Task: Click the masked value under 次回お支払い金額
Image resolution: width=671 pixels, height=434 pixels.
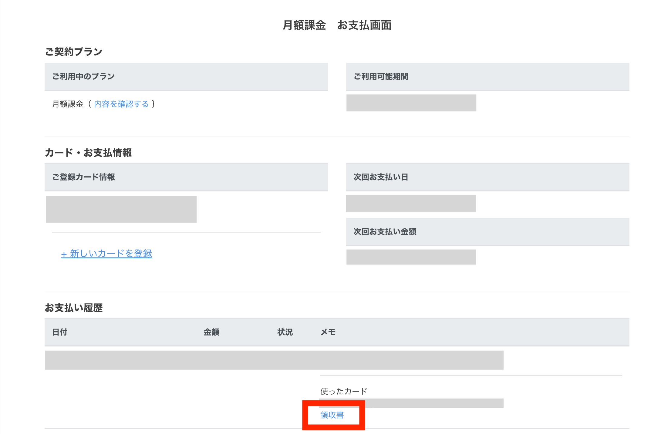Action: (411, 257)
